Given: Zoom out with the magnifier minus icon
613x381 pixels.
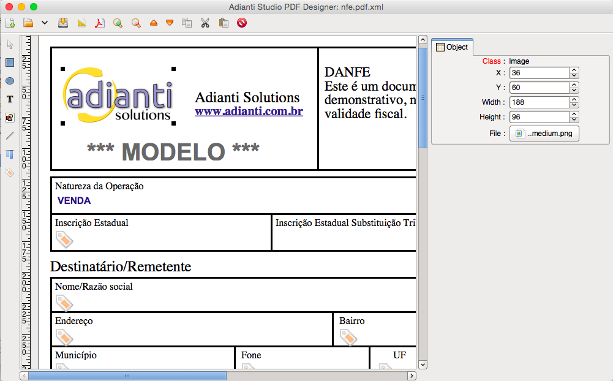Looking at the screenshot, I should [x=136, y=23].
